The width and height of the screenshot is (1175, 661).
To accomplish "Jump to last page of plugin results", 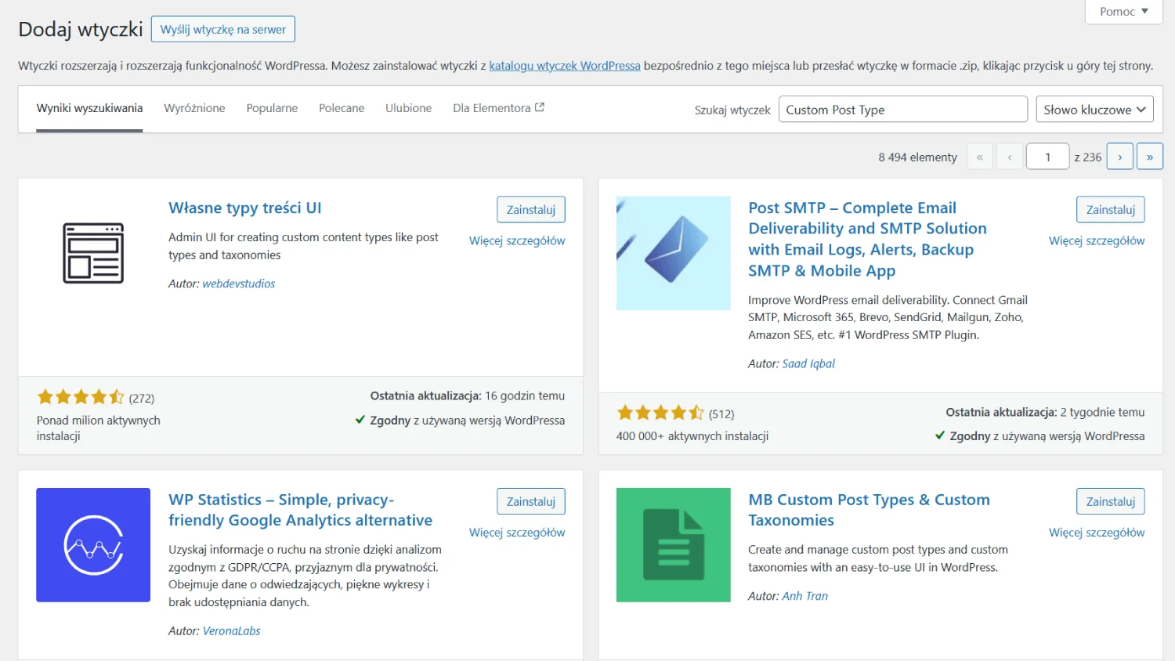I will (x=1149, y=157).
